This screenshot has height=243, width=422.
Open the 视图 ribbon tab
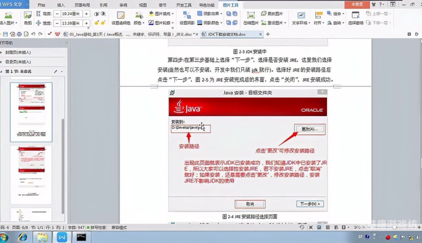click(x=143, y=5)
